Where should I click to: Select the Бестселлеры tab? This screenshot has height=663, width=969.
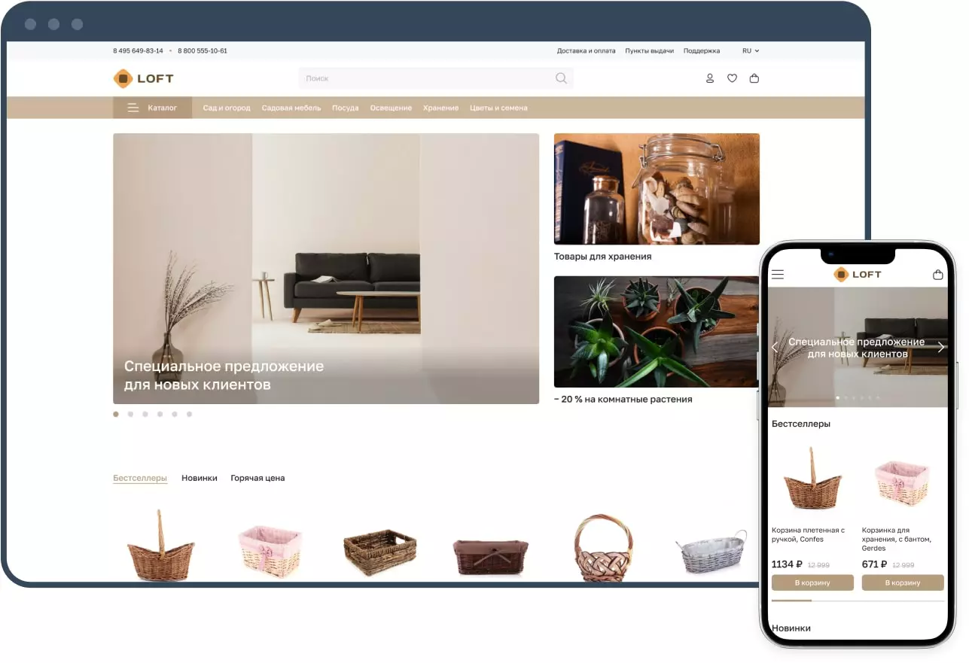[140, 478]
